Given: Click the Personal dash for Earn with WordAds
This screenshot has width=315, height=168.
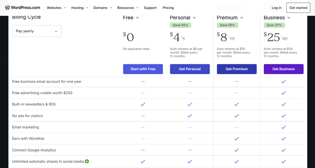Looking at the screenshot, I should (190, 139).
